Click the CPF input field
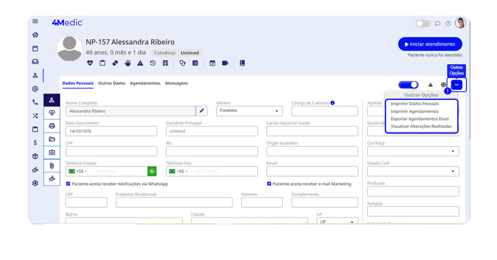This screenshot has height=260, width=497. click(111, 151)
